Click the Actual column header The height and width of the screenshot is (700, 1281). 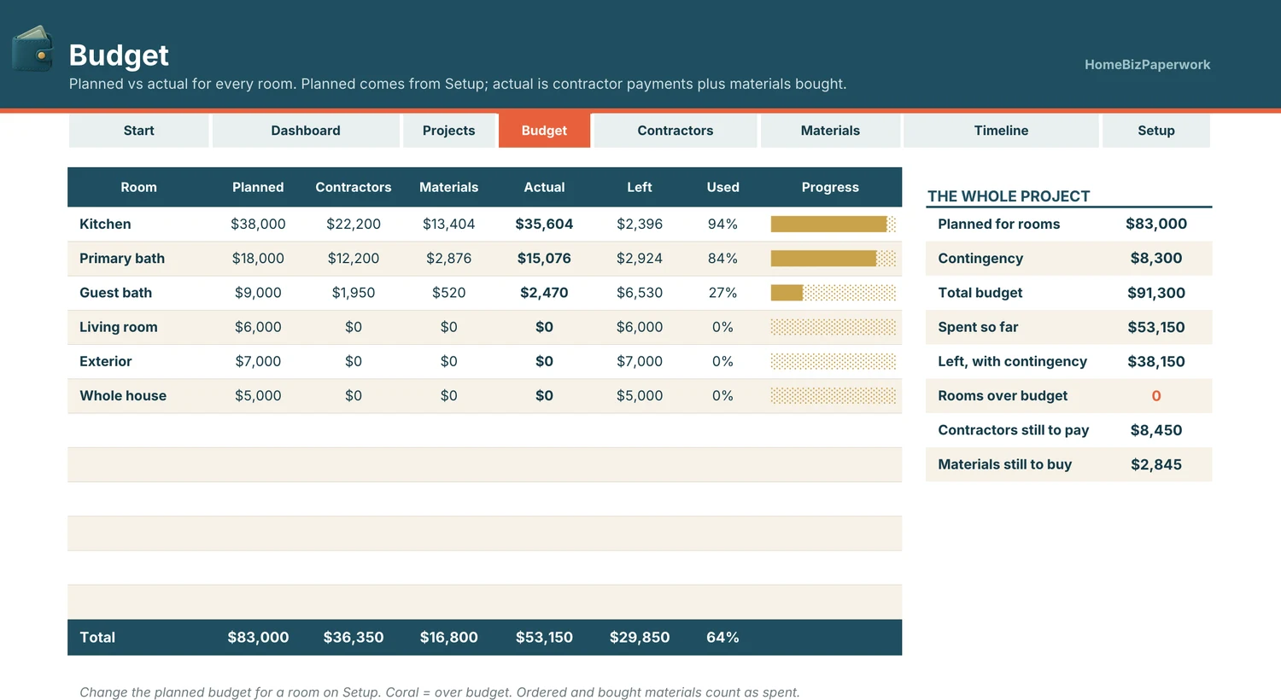coord(544,187)
